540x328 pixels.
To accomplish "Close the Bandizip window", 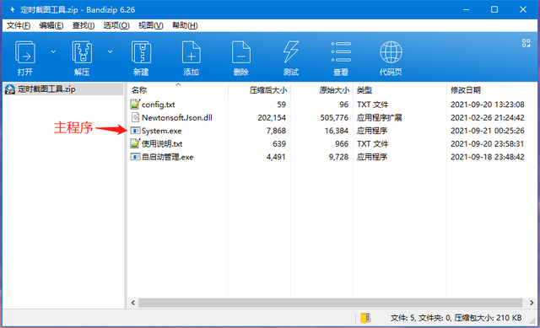I will [x=523, y=9].
